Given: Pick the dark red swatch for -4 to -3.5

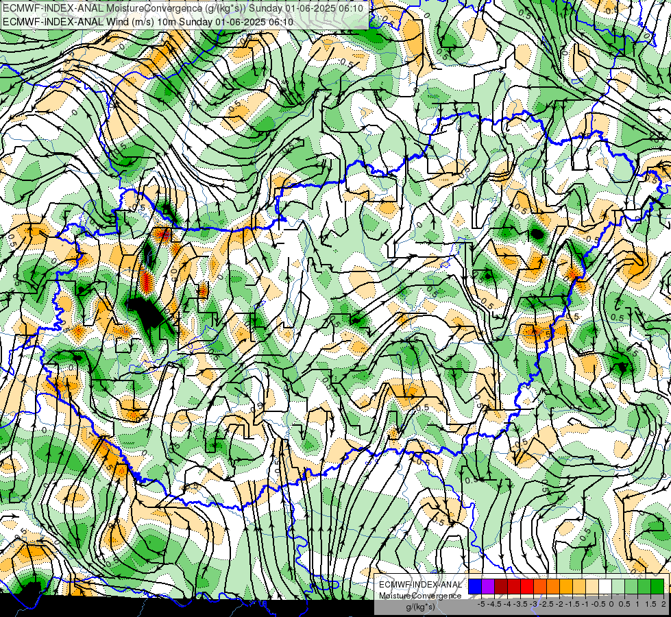Looking at the screenshot, I should (x=514, y=586).
